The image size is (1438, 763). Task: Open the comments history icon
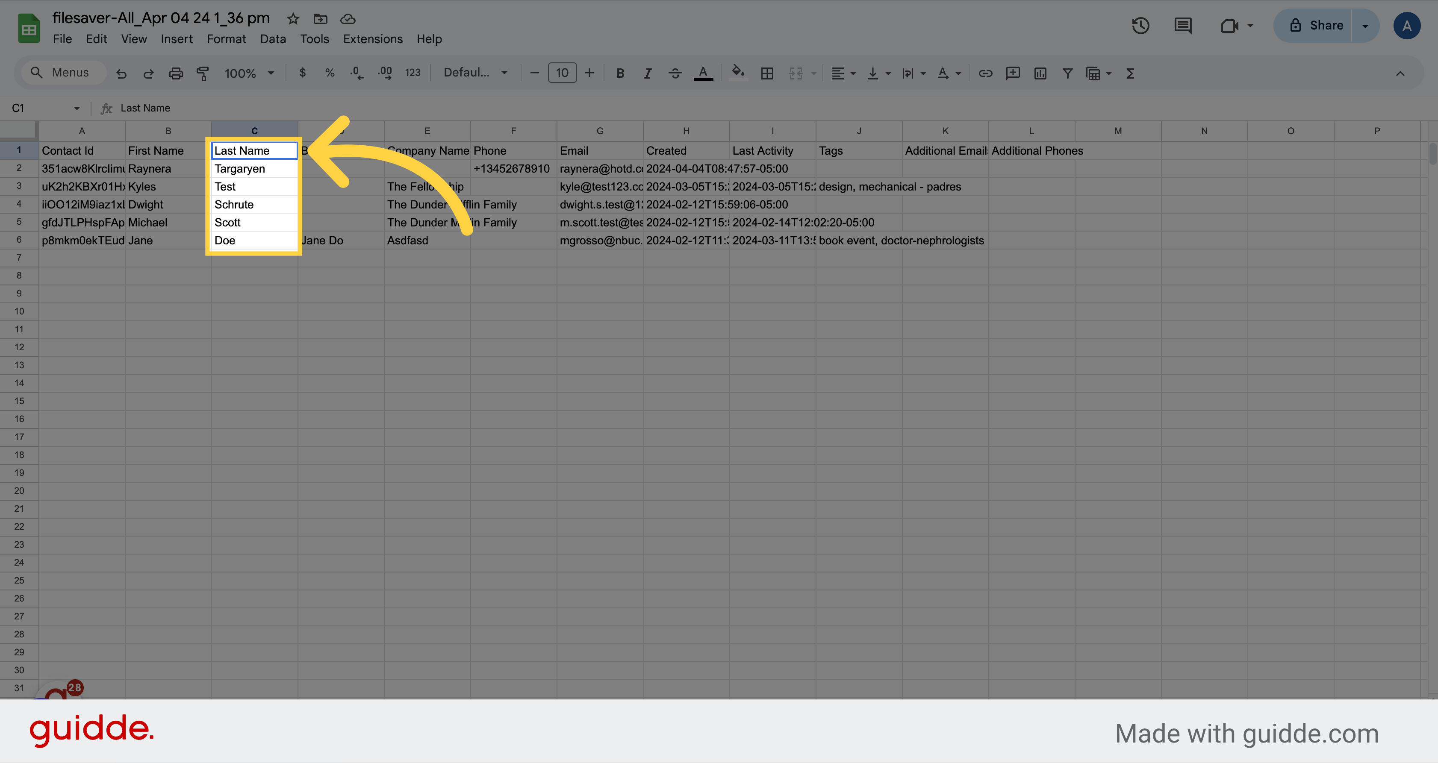tap(1183, 26)
